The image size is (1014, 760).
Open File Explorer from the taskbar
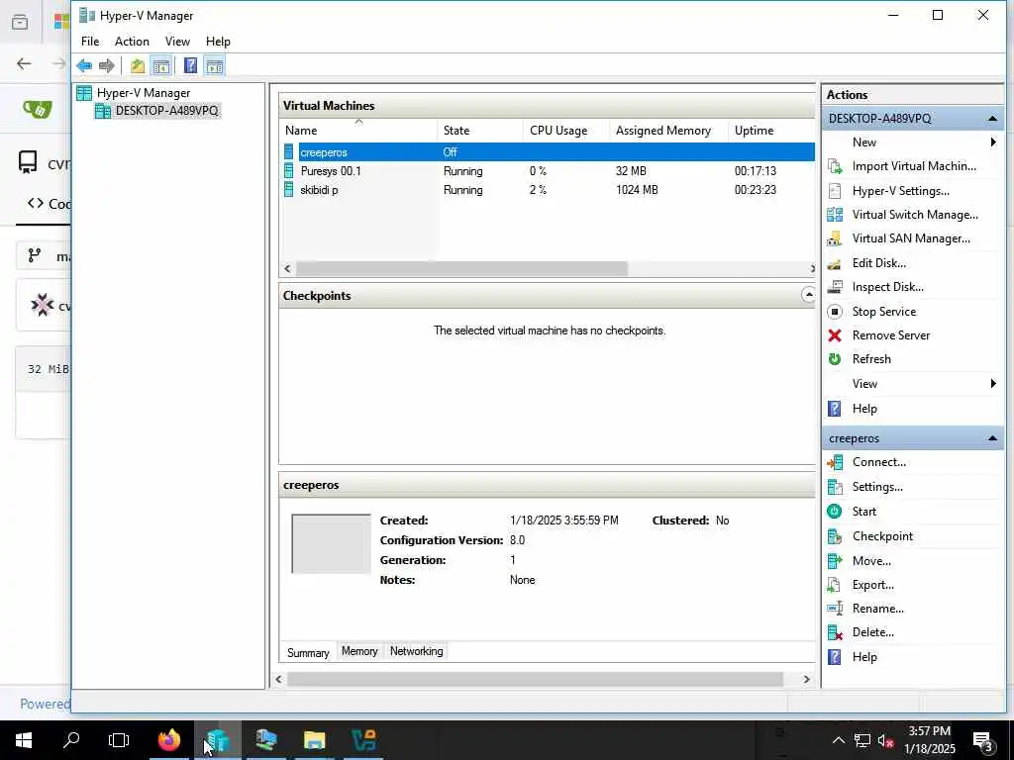(314, 740)
